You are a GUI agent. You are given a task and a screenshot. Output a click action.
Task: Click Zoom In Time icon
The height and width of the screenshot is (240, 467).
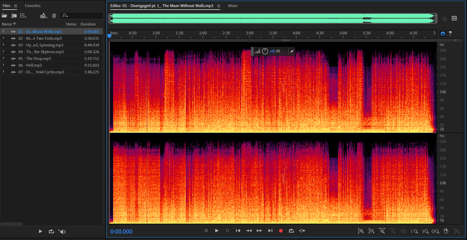[382, 231]
